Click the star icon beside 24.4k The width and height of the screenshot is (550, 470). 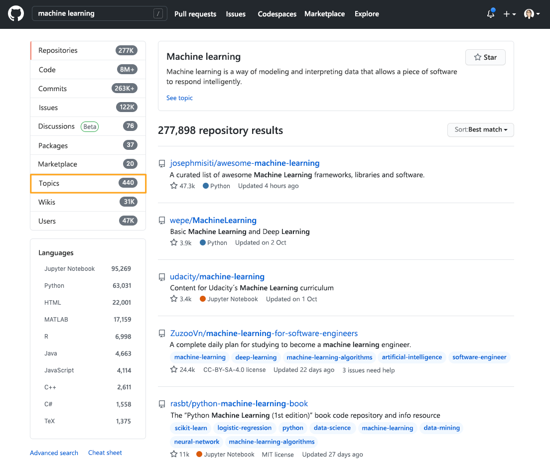[174, 369]
